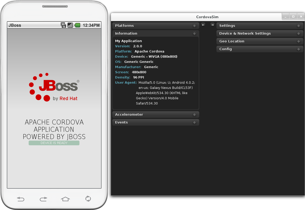This screenshot has height=210, width=305.
Task: Click the 96 PPI density value
Action: (139, 77)
